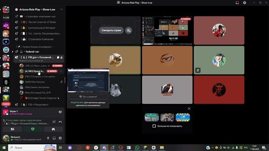
Task: Open chat icon on FBI.gov voice channel
Action: (58, 57)
